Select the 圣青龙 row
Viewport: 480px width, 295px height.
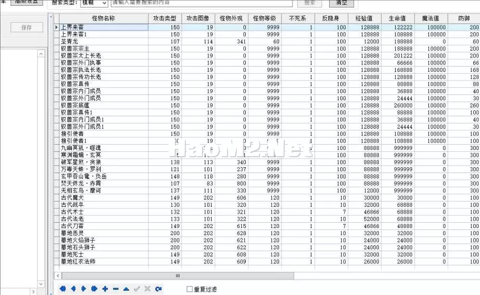click(267, 41)
